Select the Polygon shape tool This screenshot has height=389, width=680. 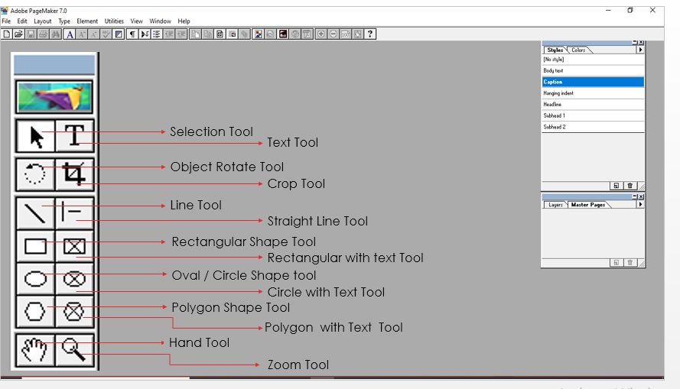(35, 312)
